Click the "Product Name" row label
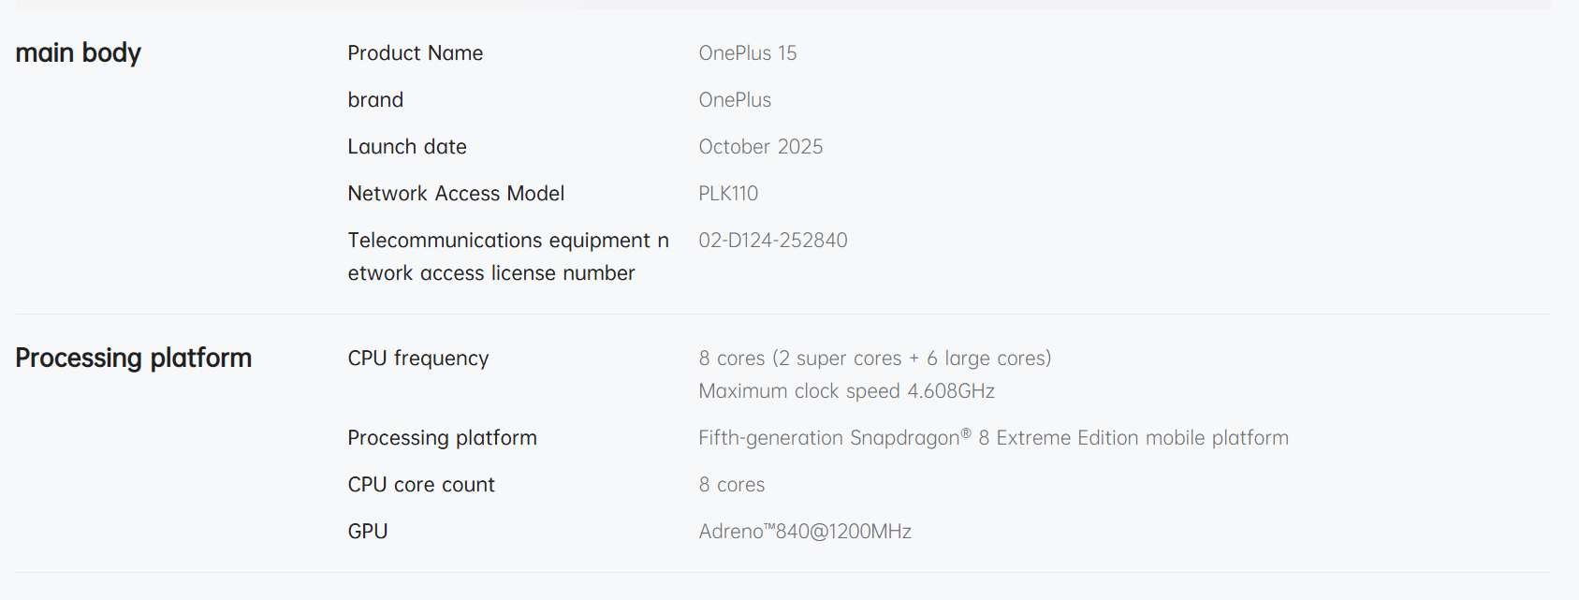Viewport: 1579px width, 600px height. point(415,53)
